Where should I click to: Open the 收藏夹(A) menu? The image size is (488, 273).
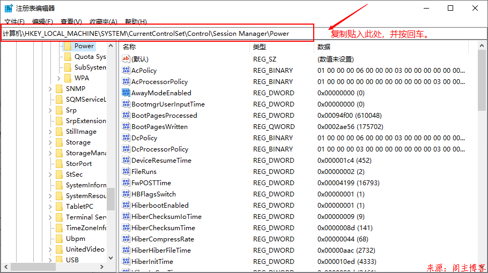pyautogui.click(x=103, y=21)
